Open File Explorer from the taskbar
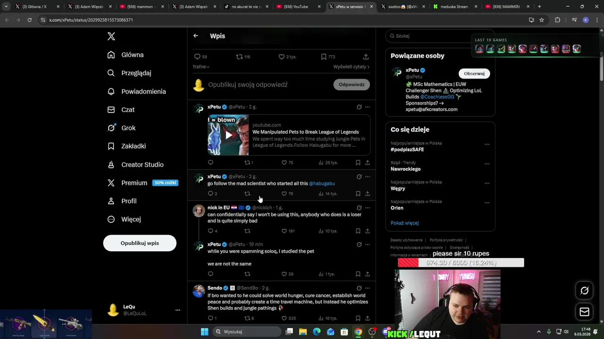This screenshot has height=339, width=604. pyautogui.click(x=303, y=332)
